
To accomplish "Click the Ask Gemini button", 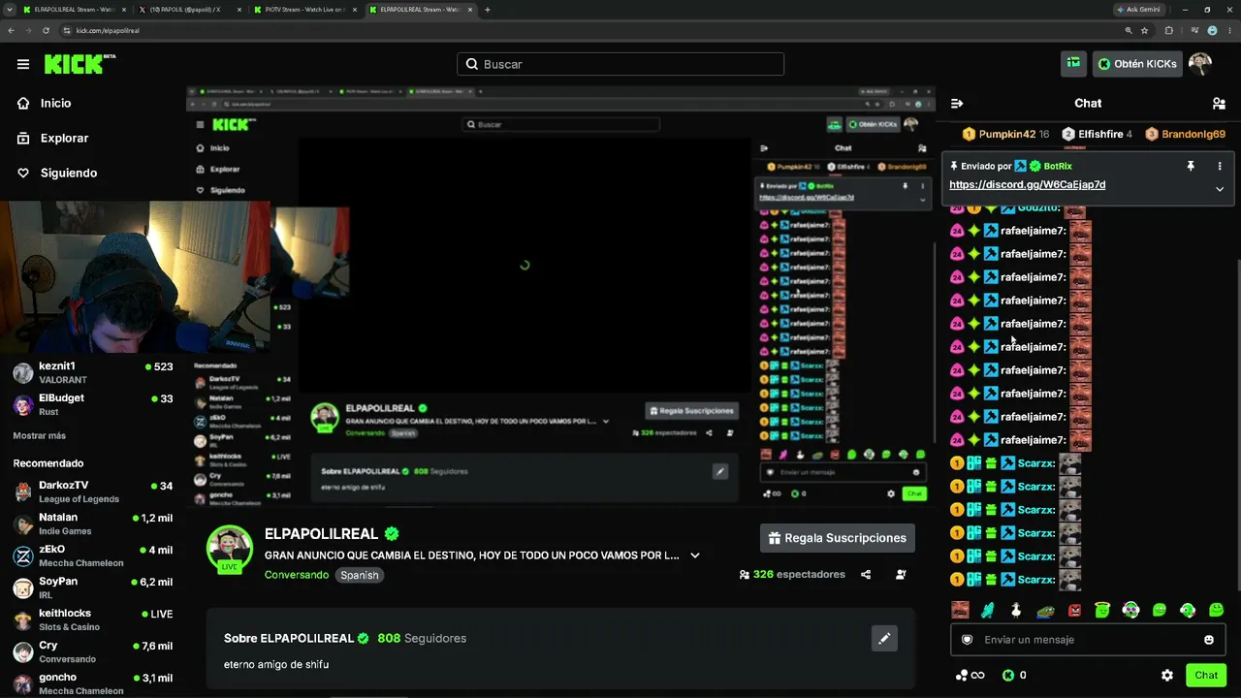I will pos(1141,10).
